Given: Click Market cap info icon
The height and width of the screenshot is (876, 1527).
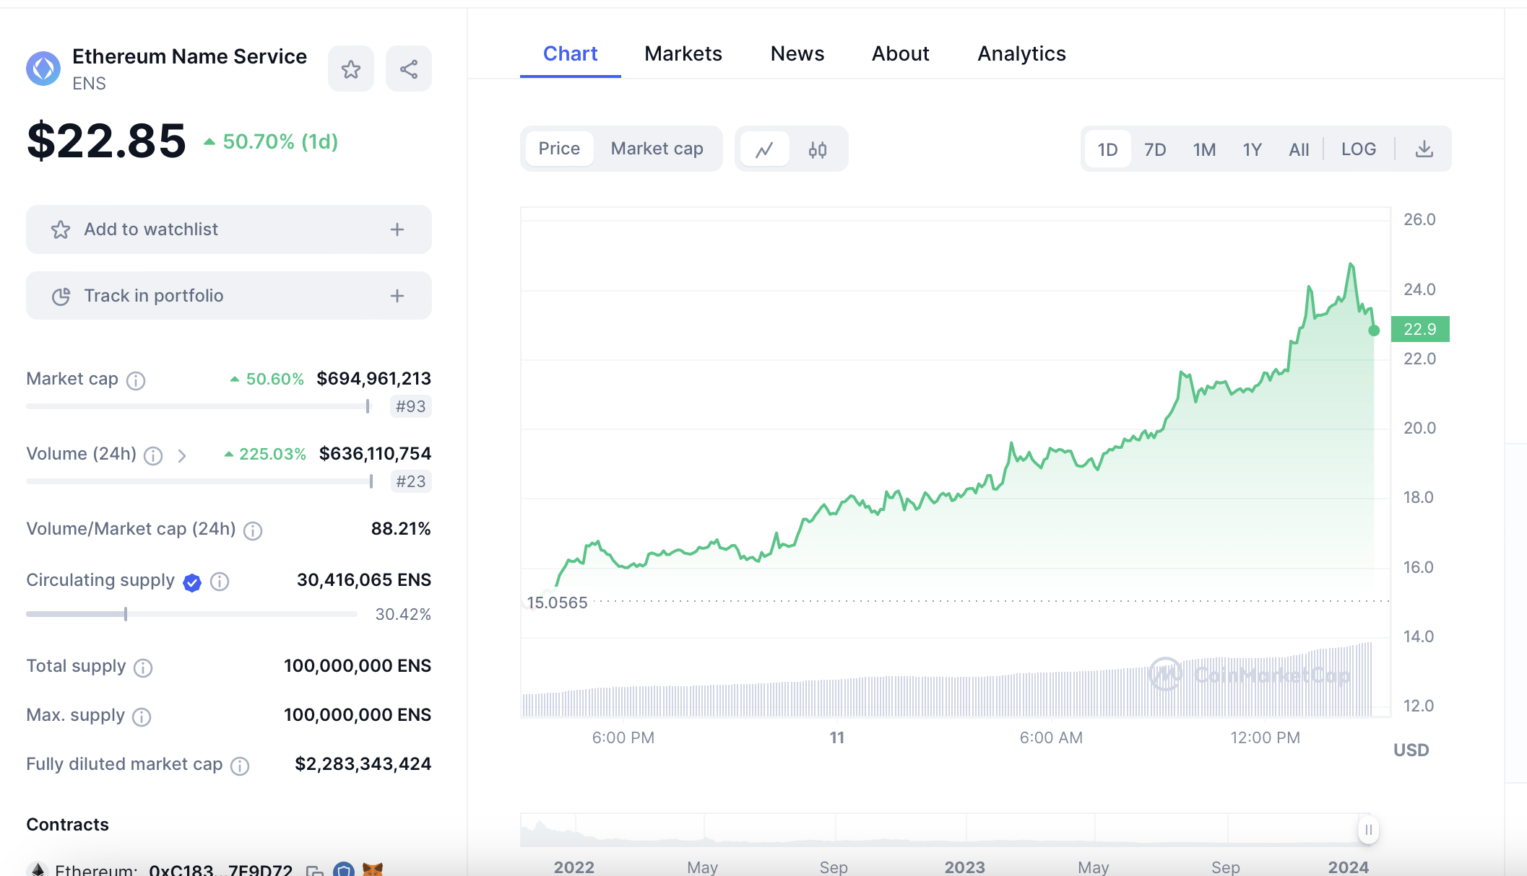Looking at the screenshot, I should 136,380.
